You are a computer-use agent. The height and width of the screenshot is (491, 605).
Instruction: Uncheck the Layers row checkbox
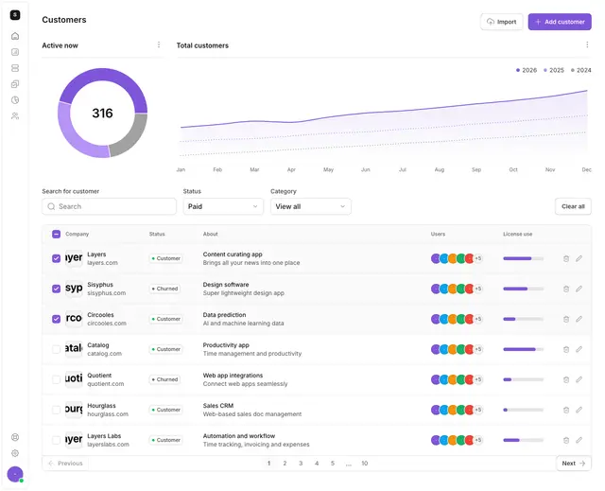[x=57, y=258]
